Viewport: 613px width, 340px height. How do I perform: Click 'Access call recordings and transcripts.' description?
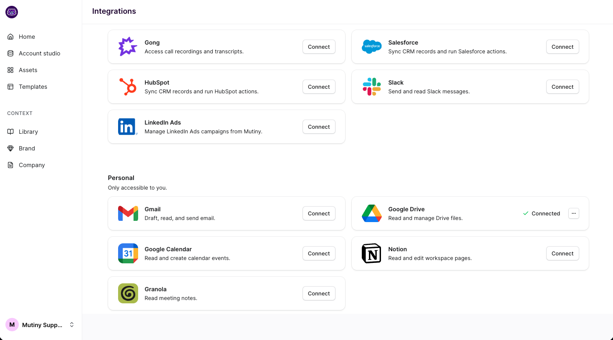(x=194, y=52)
